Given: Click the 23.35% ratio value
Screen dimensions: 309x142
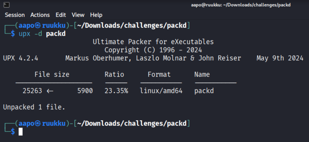Looking at the screenshot, I should pyautogui.click(x=116, y=91).
